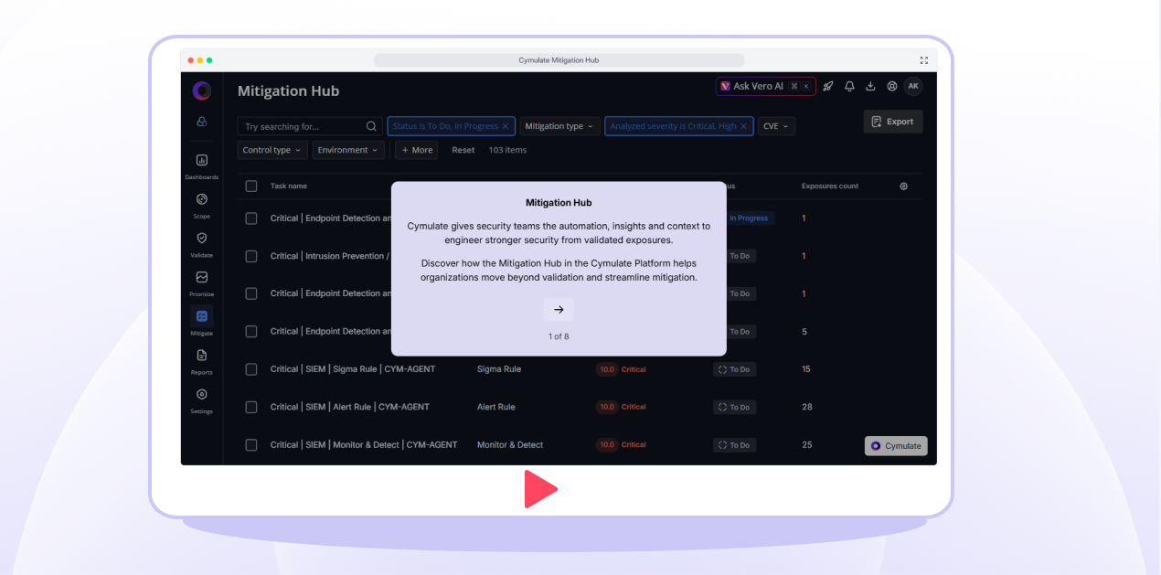1161x575 pixels.
Task: Click exposures count 28
Action: coord(807,407)
